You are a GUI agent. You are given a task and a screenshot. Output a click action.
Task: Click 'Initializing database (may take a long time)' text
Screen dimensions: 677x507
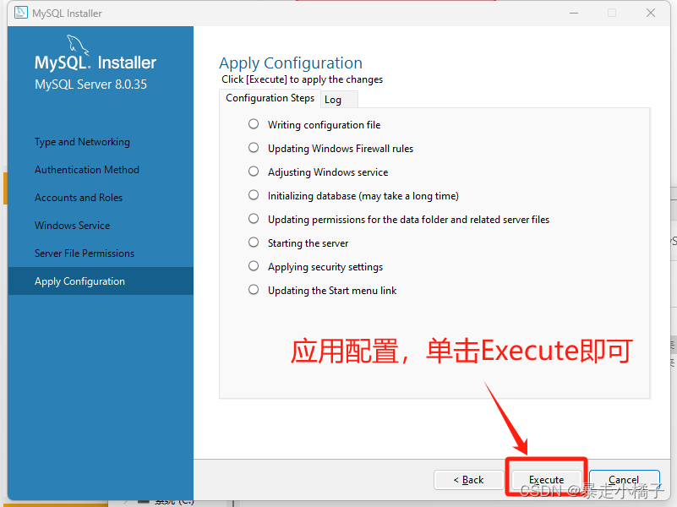pos(363,196)
